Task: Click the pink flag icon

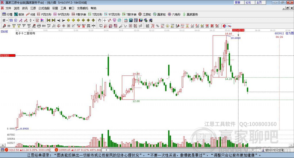Action: click(x=42, y=20)
